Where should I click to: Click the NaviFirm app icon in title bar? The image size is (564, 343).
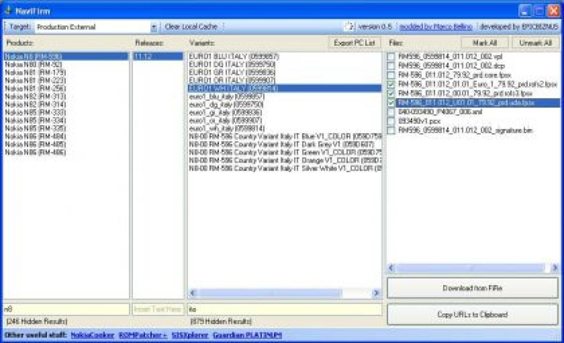pyautogui.click(x=8, y=10)
